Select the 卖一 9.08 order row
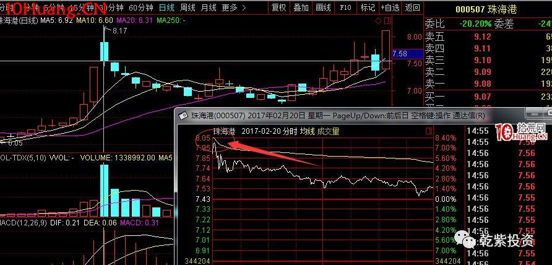 click(488, 84)
